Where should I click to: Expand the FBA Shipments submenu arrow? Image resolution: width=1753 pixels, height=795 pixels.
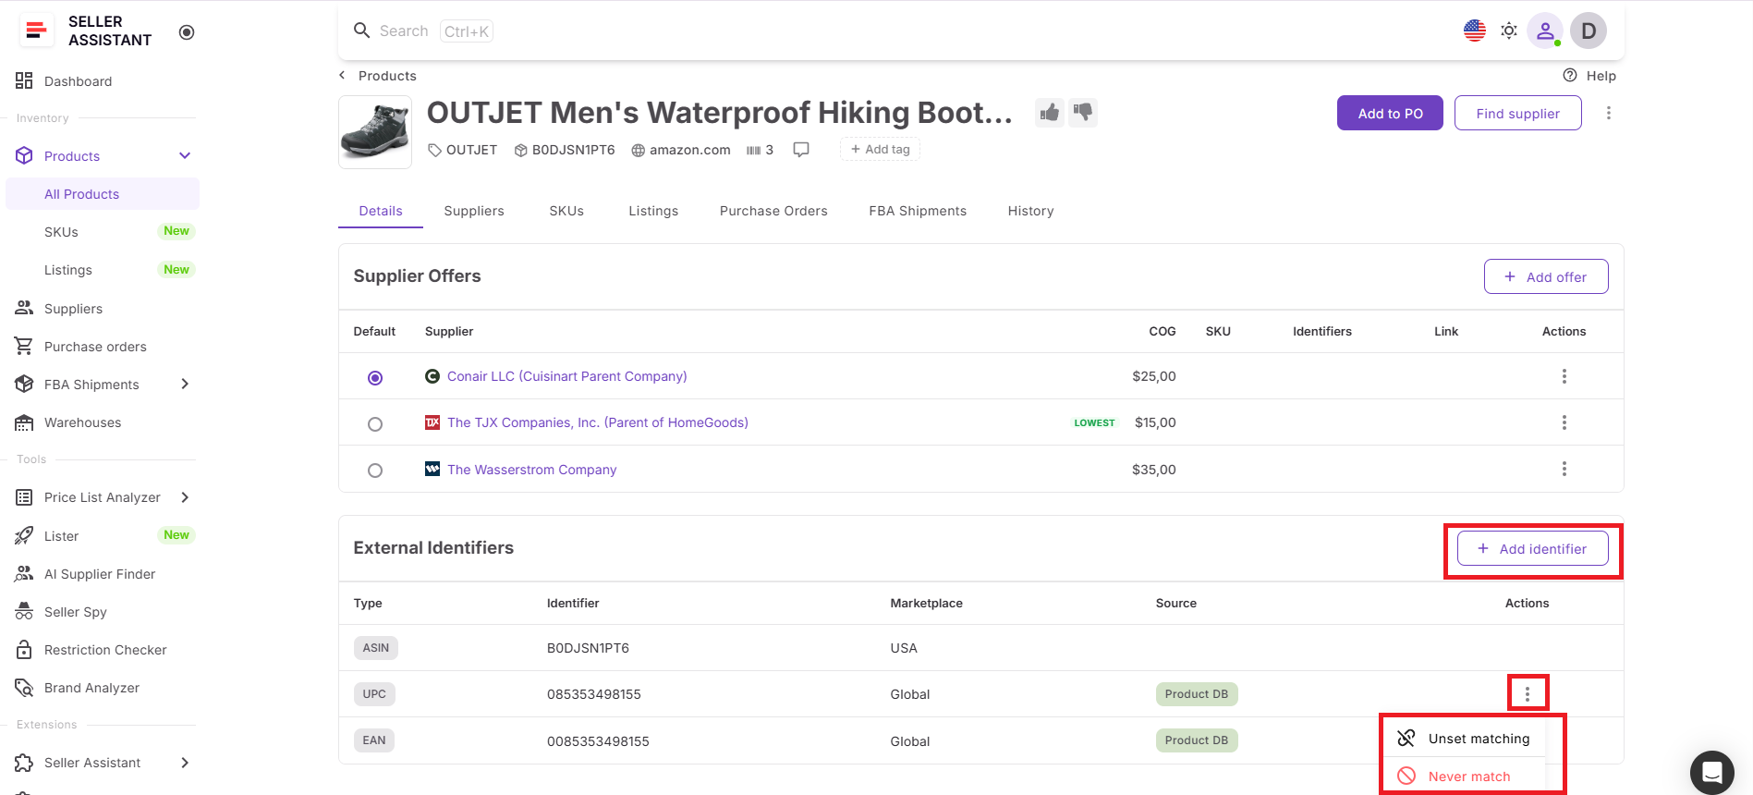185,385
